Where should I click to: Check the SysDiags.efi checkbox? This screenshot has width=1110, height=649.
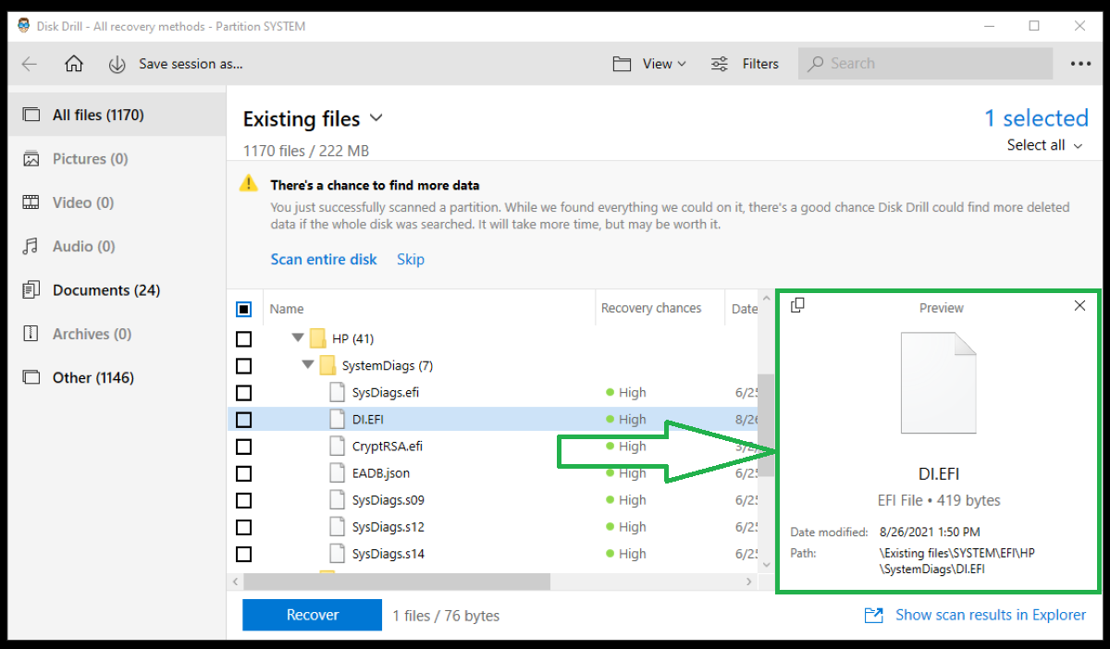244,392
